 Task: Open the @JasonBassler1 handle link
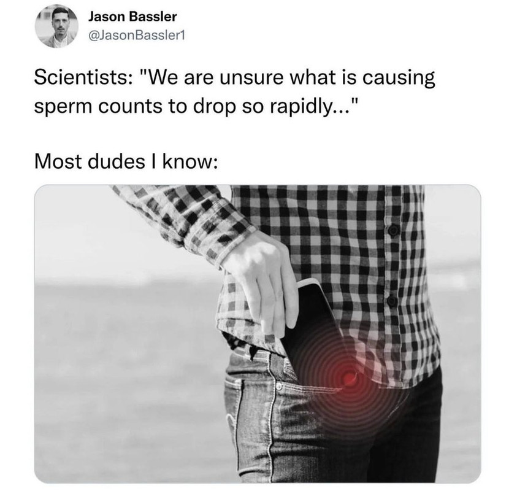[137, 35]
